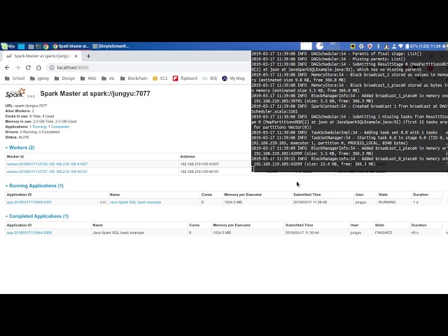Screen dimensions: 448x336
Task: Open the jgtony bookmark folder
Action: pyautogui.click(x=39, y=78)
